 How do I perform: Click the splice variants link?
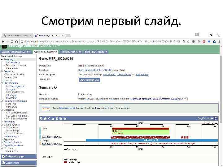point(109,75)
